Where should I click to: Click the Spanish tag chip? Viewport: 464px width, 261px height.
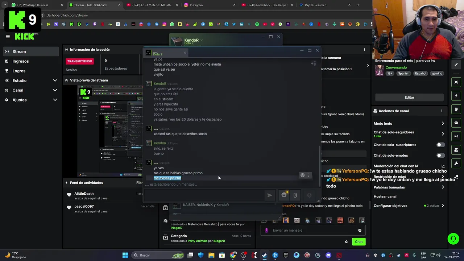point(403,73)
